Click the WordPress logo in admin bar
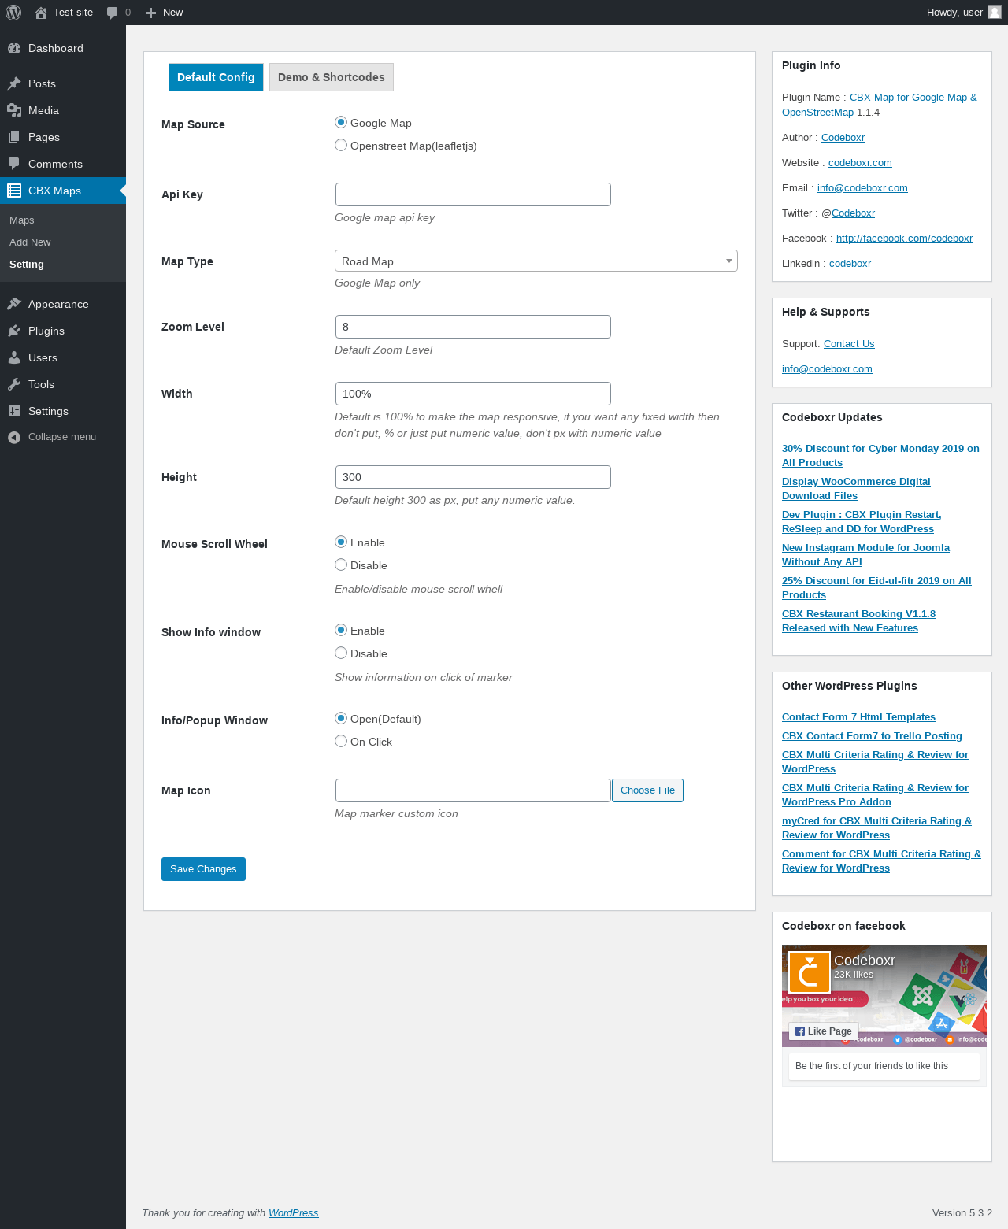The height and width of the screenshot is (1229, 1008). point(13,13)
